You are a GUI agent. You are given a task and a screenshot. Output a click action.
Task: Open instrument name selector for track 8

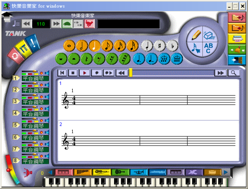[x=35, y=161]
